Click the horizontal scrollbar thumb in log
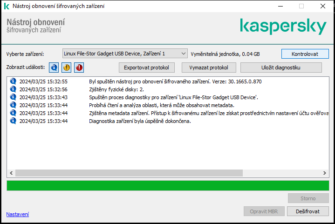The image size is (335, 224). point(129,173)
